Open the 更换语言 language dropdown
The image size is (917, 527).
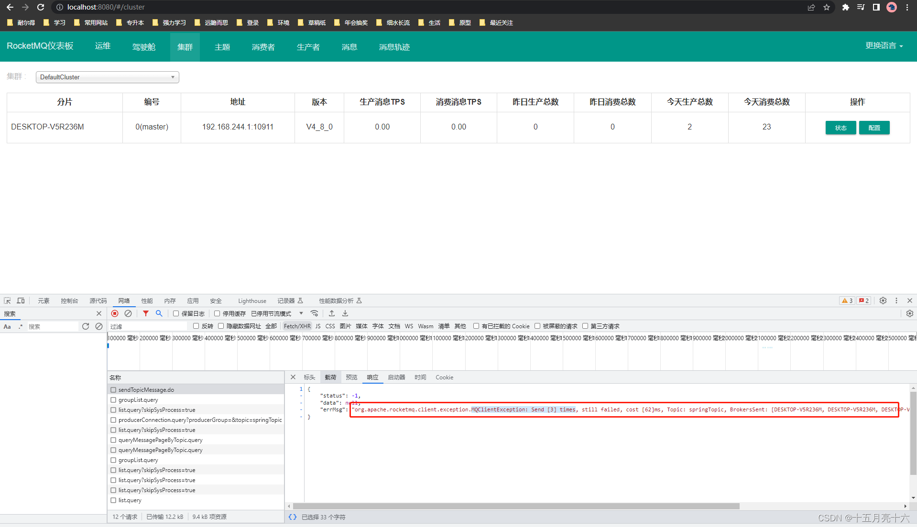point(883,46)
